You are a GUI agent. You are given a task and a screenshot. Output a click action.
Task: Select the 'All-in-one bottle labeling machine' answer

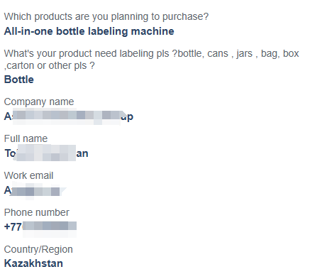tap(89, 31)
